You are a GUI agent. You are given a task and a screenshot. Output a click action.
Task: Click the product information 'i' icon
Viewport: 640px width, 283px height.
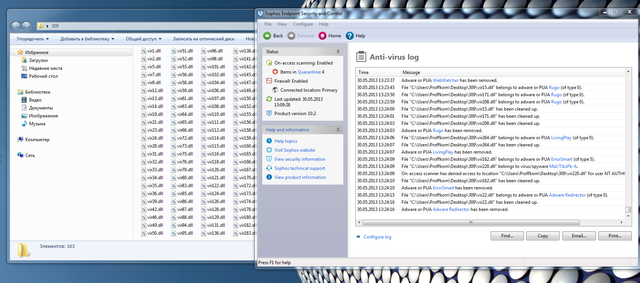269,177
